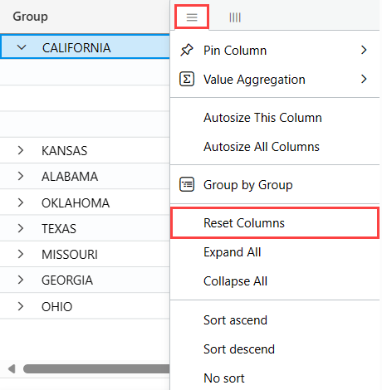The width and height of the screenshot is (382, 390).
Task: Choose Autosize All Columns
Action: 275,147
